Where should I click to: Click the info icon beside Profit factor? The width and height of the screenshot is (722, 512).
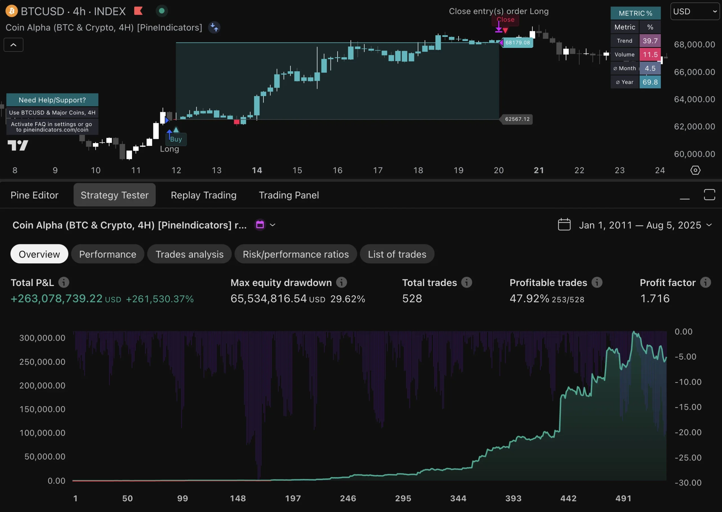click(706, 282)
